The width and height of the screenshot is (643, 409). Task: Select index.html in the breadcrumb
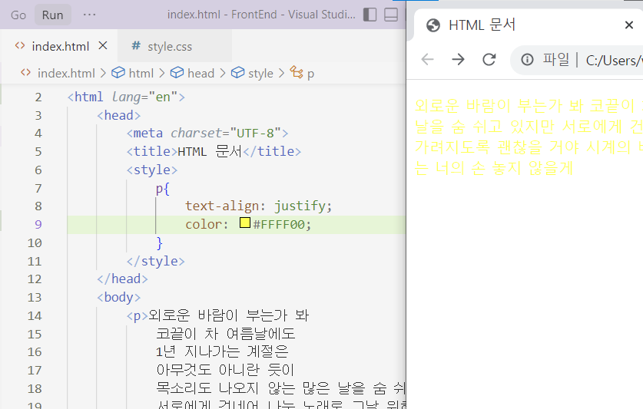(x=66, y=74)
